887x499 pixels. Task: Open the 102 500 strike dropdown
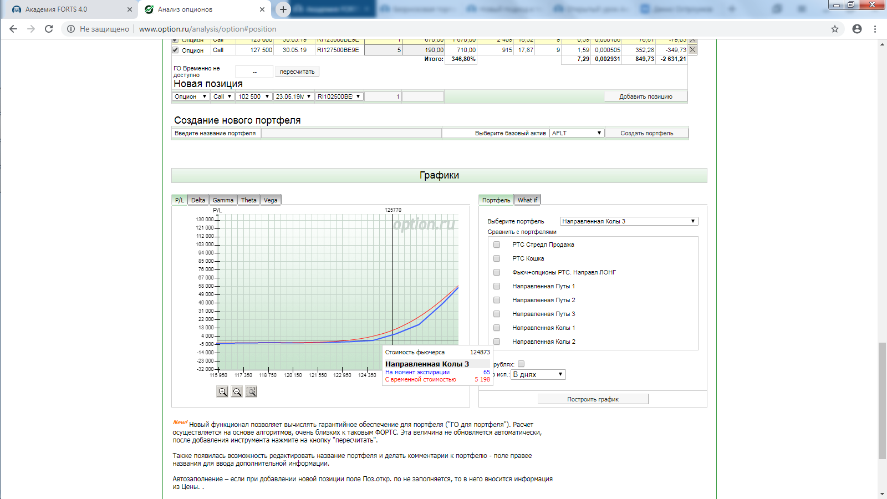click(x=254, y=96)
